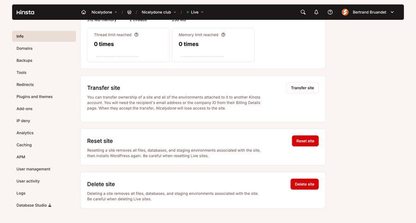Select Plugins and themes menu item
This screenshot has width=416, height=223.
pos(35,97)
